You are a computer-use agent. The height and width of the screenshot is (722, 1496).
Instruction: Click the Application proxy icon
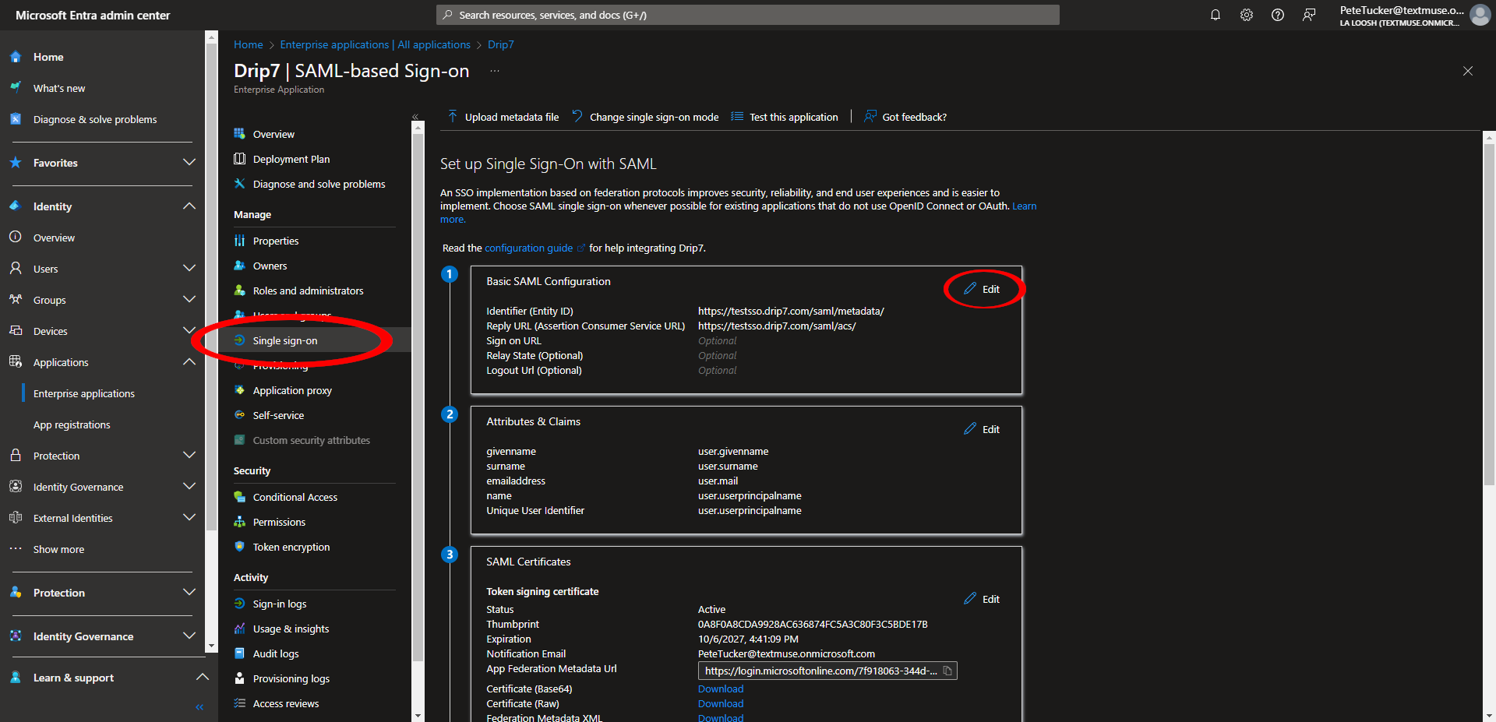pyautogui.click(x=240, y=390)
